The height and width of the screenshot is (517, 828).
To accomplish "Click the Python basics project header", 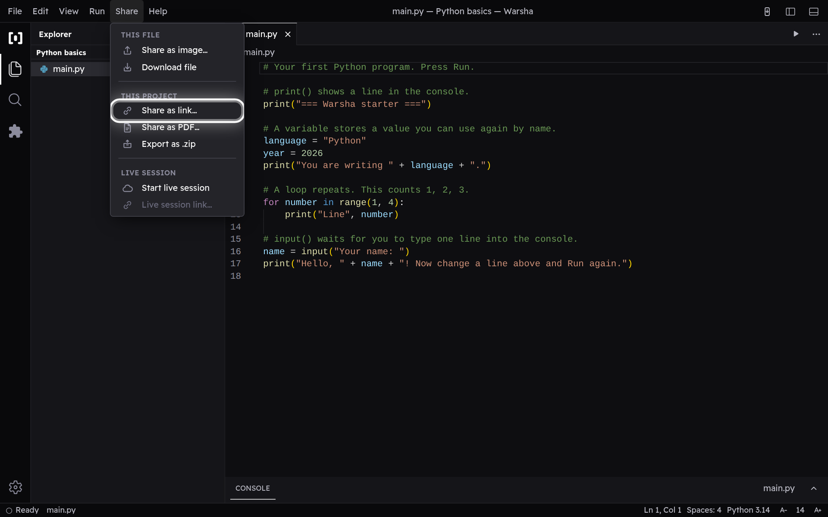I will click(61, 53).
